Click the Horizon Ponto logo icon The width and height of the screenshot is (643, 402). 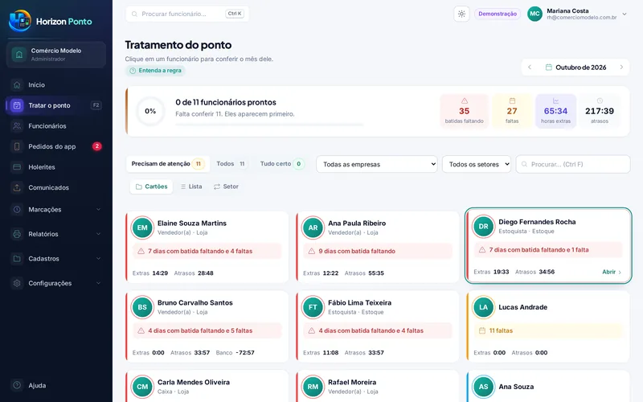(x=19, y=21)
